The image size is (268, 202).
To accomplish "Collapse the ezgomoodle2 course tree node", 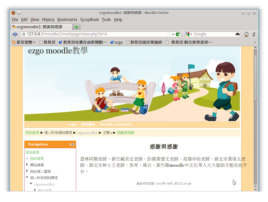I will click(x=31, y=184).
